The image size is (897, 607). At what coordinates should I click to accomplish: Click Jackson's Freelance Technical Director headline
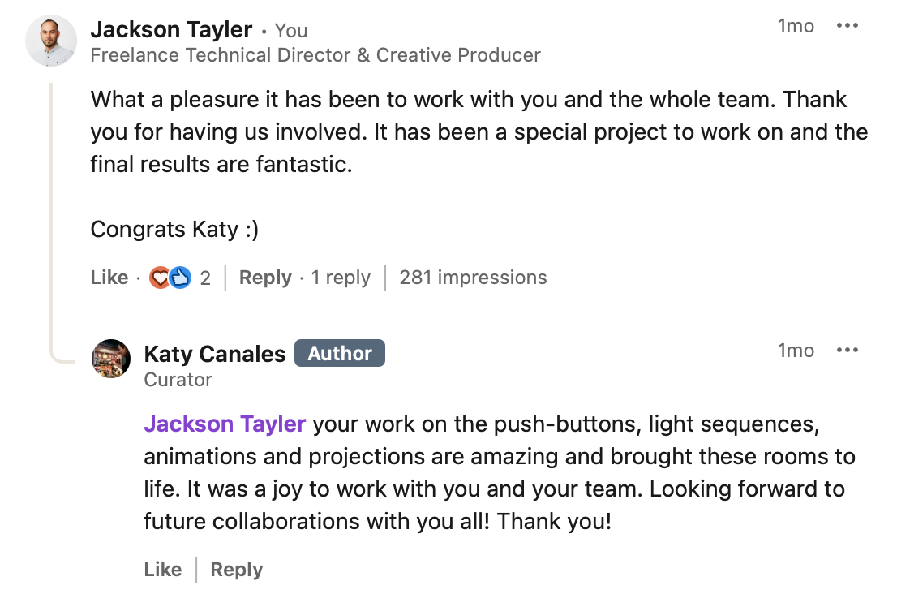point(315,55)
